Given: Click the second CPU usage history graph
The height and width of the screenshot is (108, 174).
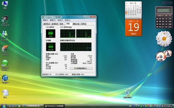Looking at the screenshot, I should (84, 33).
